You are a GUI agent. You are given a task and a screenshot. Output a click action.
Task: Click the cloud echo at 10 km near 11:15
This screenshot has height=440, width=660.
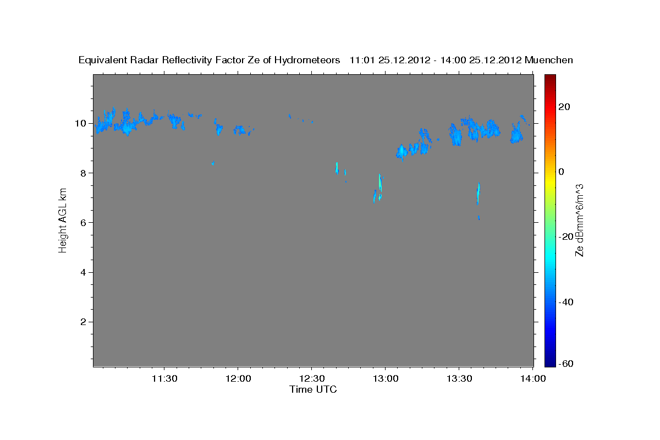(127, 123)
